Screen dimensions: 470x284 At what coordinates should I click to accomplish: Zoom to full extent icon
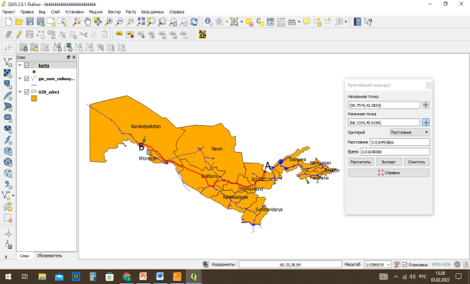click(x=141, y=21)
